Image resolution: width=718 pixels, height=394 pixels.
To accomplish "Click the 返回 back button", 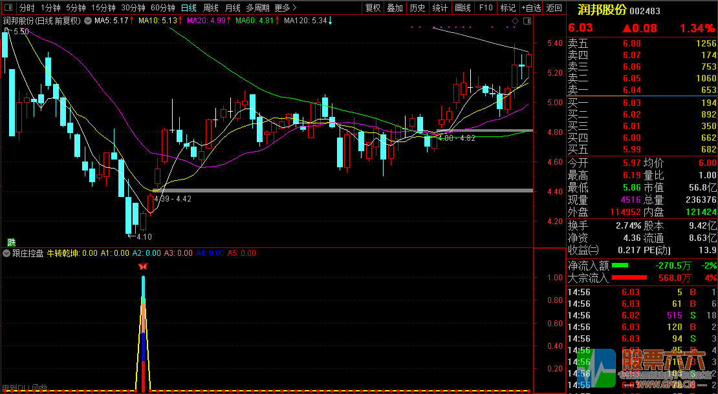I will 554,8.
